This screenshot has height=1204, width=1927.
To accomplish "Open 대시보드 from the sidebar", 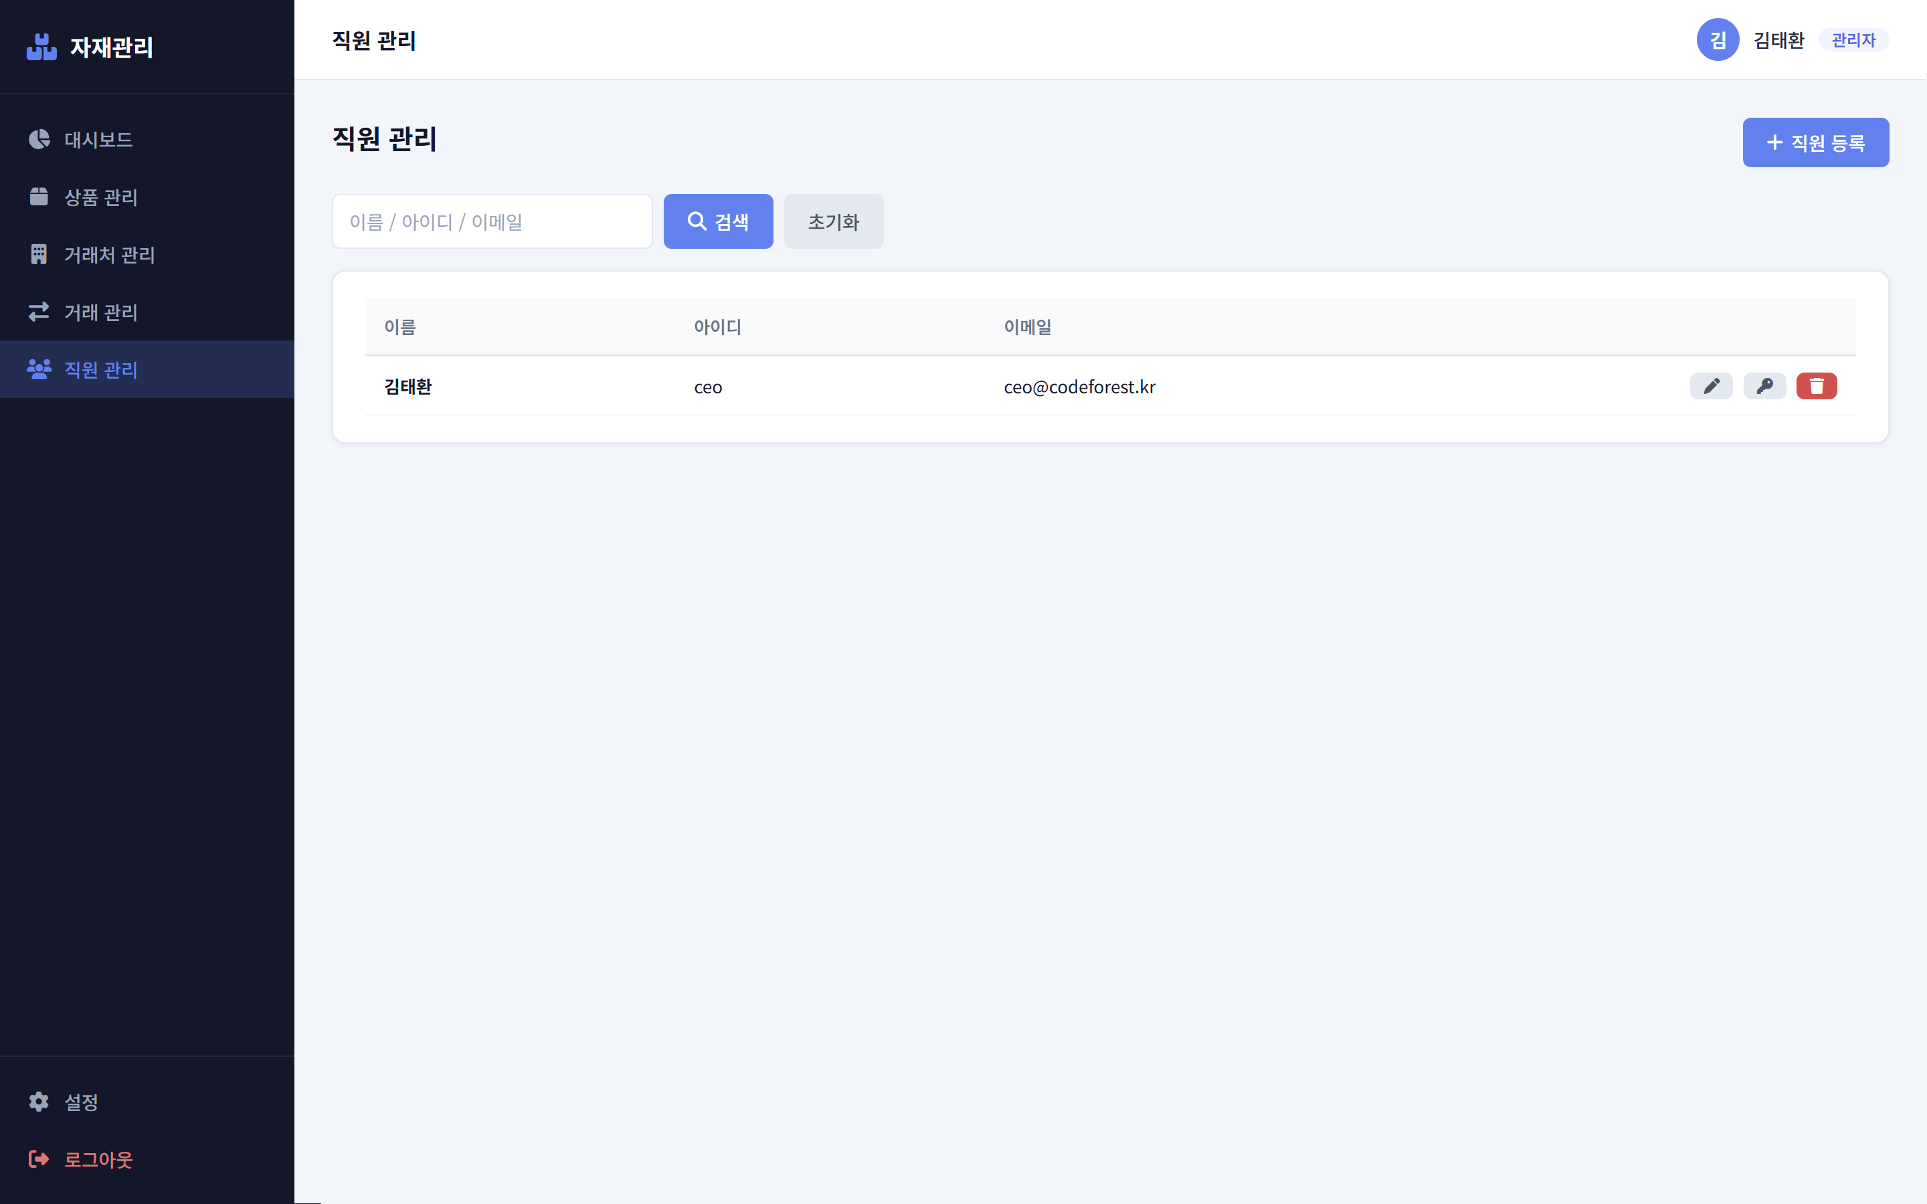I will 147,139.
